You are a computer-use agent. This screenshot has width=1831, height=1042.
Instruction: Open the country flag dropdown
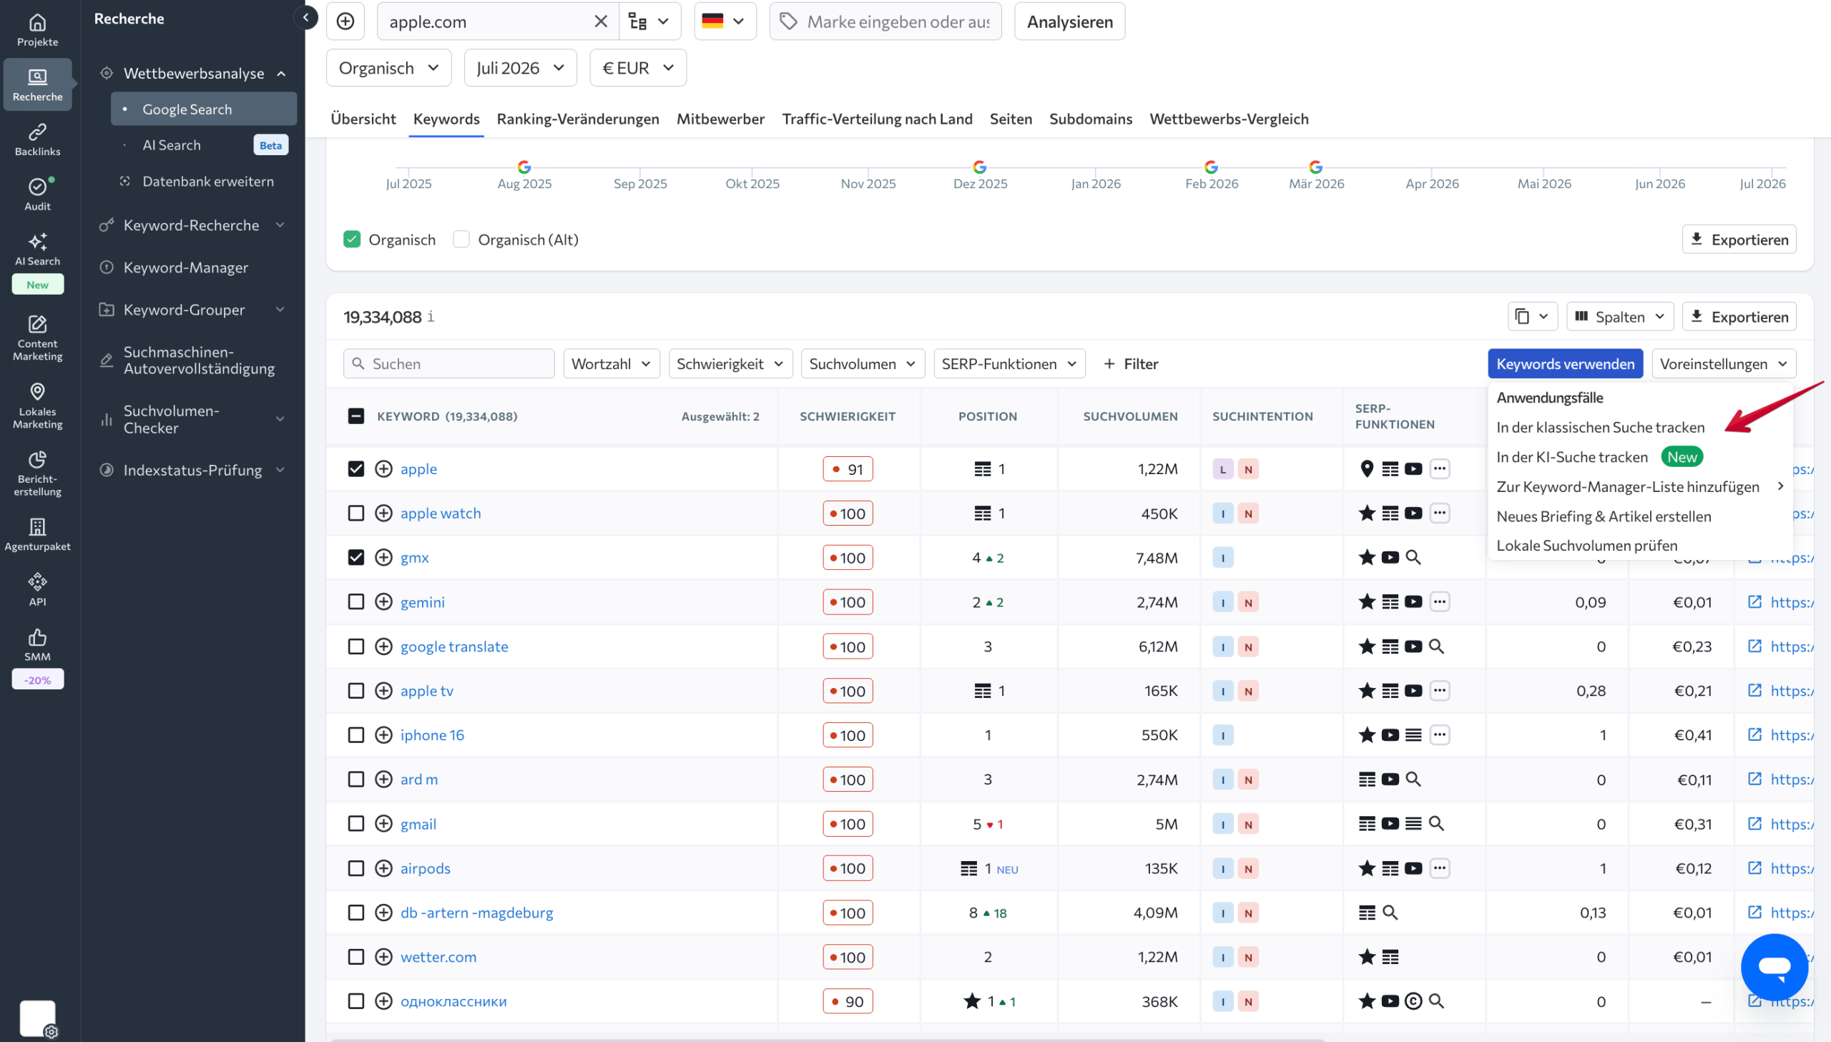pyautogui.click(x=724, y=21)
